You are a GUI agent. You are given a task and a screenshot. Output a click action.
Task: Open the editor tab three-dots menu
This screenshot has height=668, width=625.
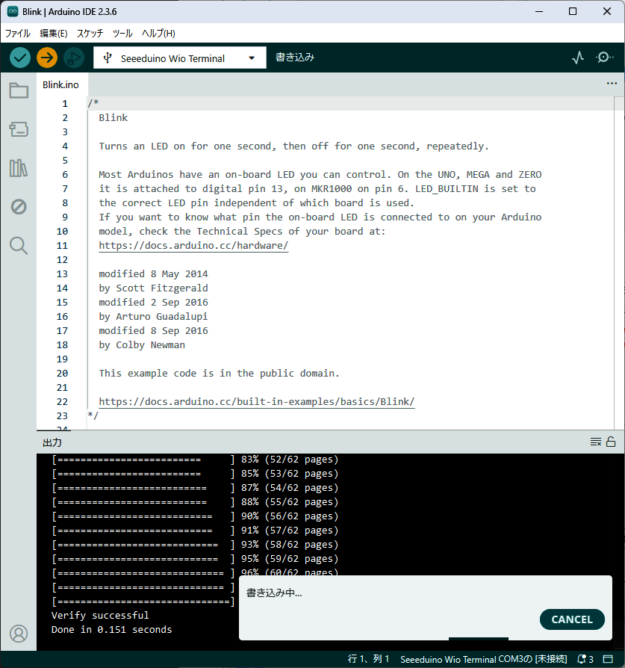[x=612, y=84]
